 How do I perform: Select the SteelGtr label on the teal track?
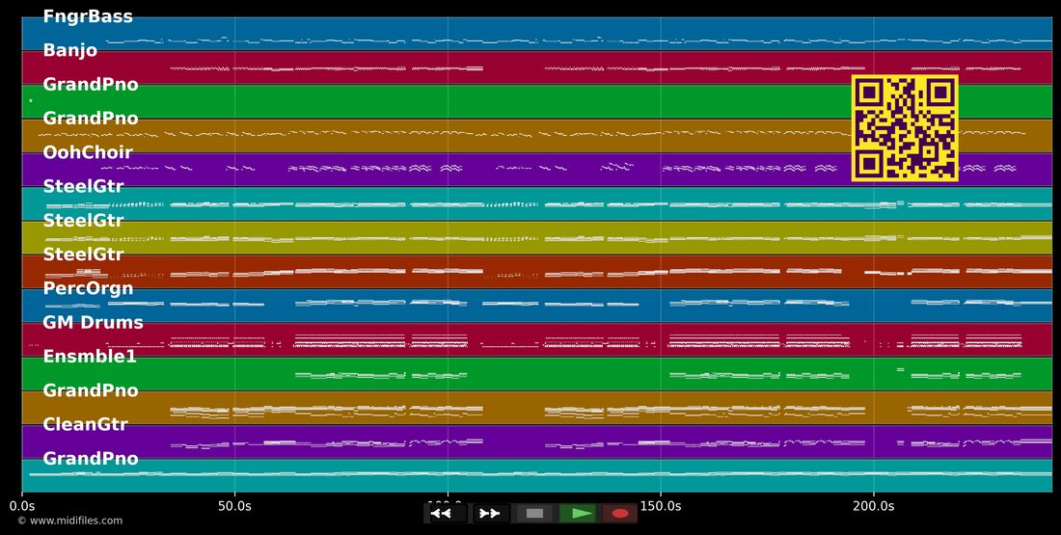(84, 186)
